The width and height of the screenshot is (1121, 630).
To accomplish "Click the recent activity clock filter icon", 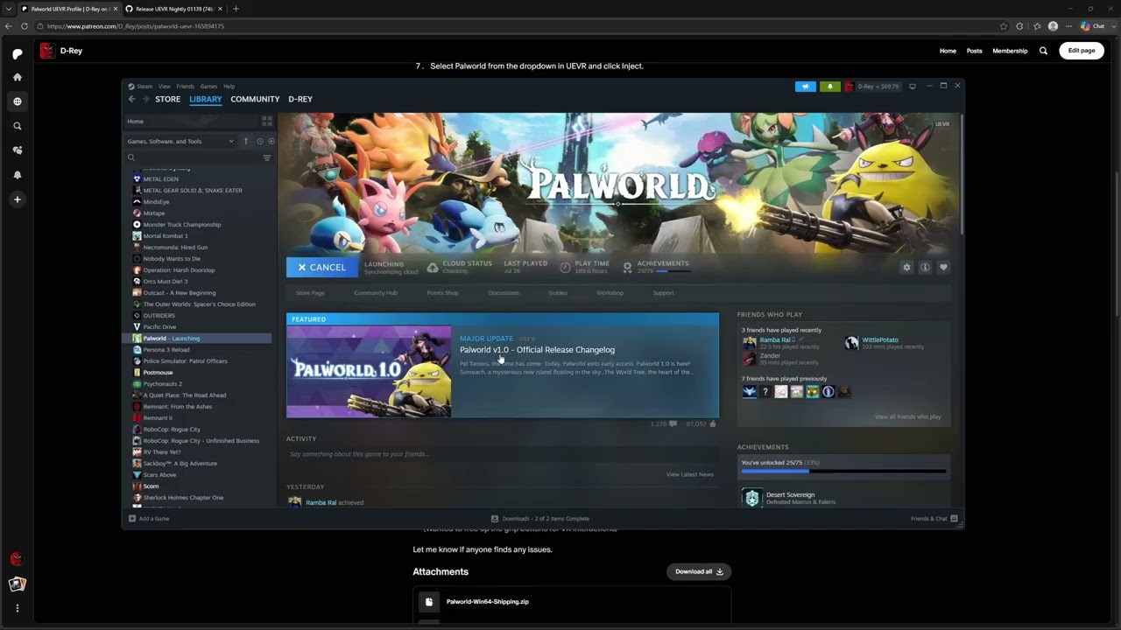I will pos(259,141).
